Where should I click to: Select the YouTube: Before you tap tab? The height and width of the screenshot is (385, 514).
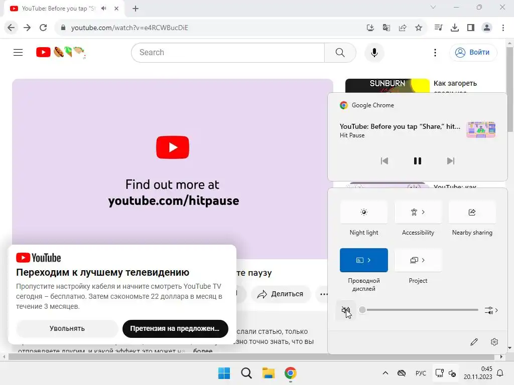point(58,9)
